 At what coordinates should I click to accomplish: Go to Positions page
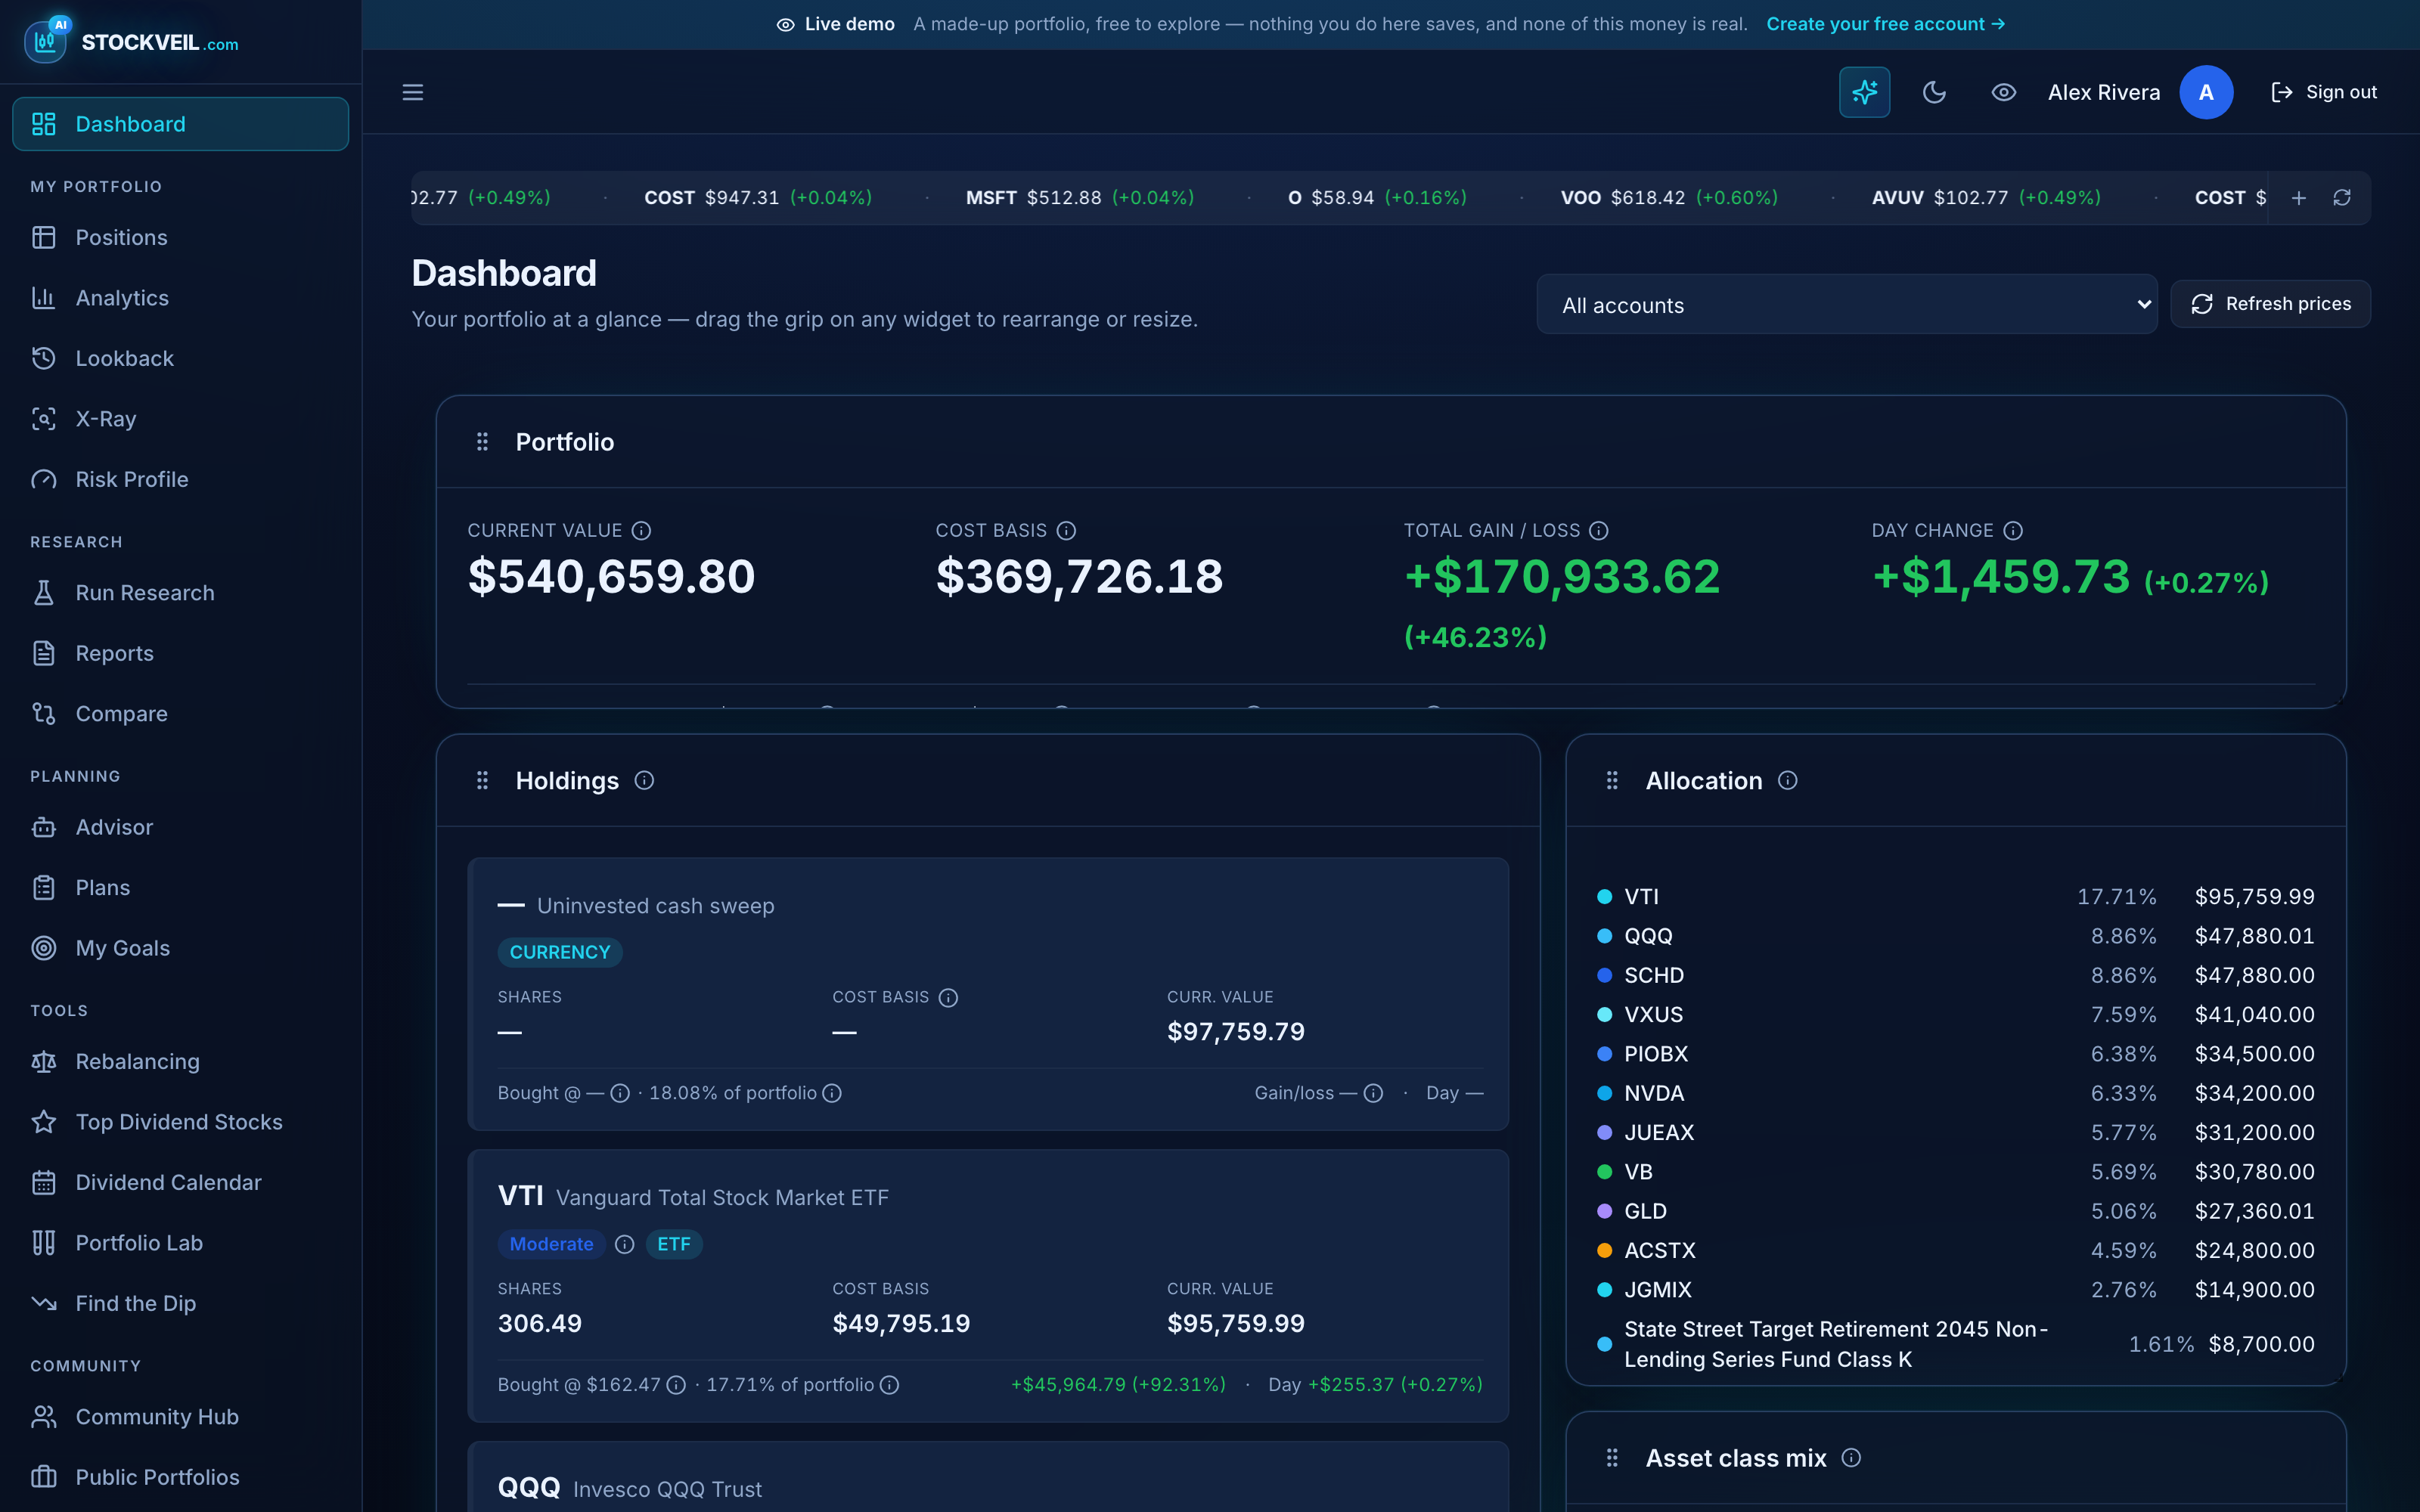tap(180, 237)
